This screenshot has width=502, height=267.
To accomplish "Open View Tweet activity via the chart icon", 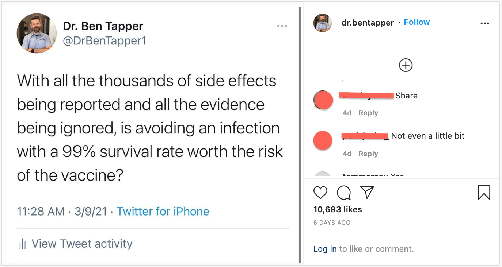I will (x=22, y=244).
